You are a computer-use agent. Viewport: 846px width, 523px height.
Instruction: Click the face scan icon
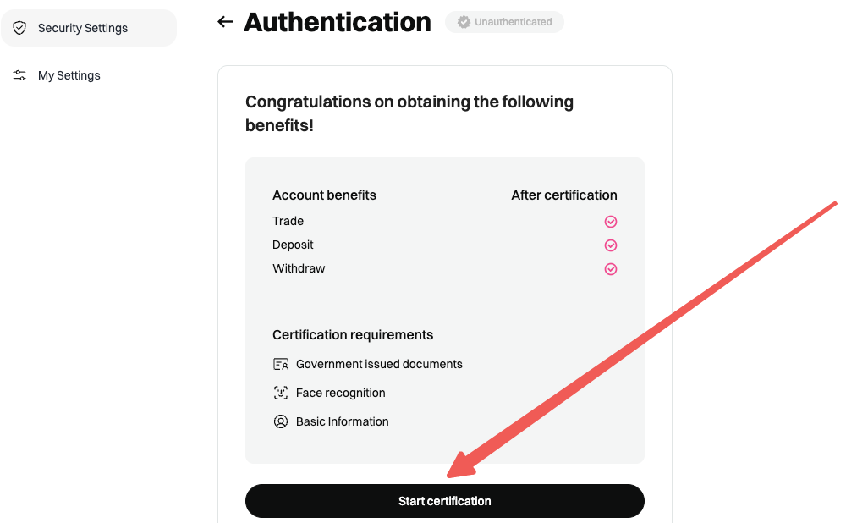point(281,393)
